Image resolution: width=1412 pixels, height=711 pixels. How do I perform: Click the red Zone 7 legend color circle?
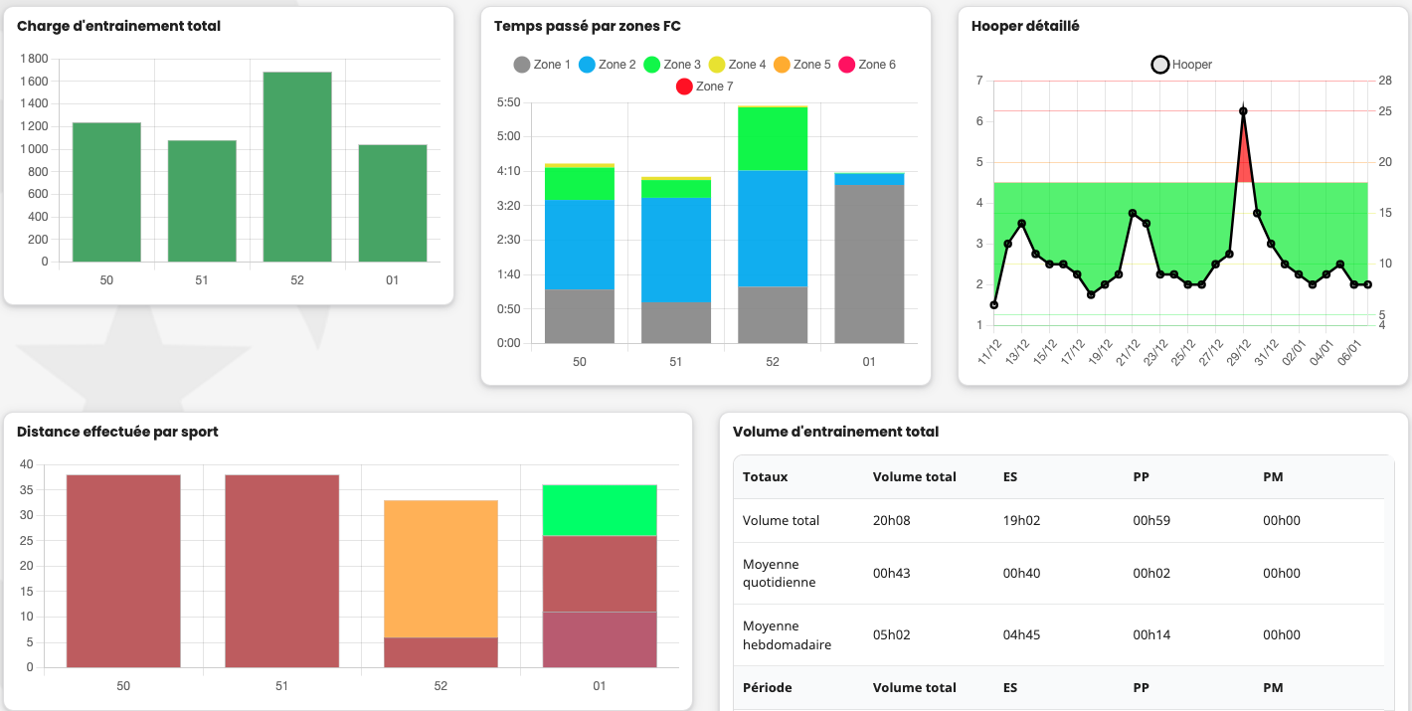point(684,87)
